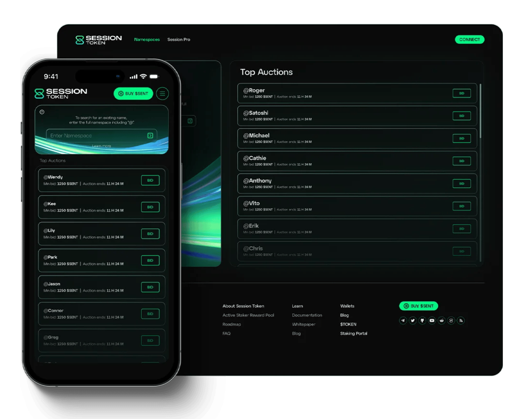Tap the search arrow icon in the phone namespace field
The height and width of the screenshot is (419, 523).
150,135
